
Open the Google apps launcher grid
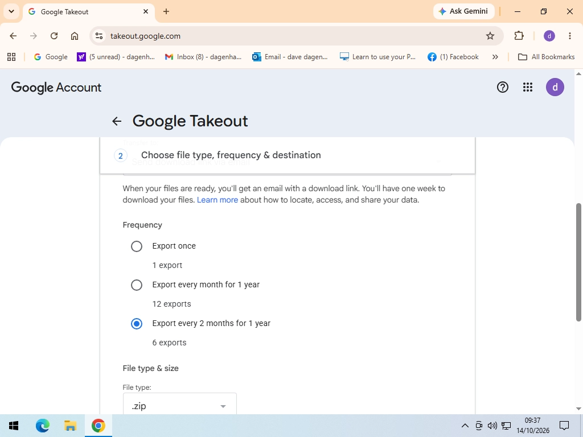[x=528, y=87]
